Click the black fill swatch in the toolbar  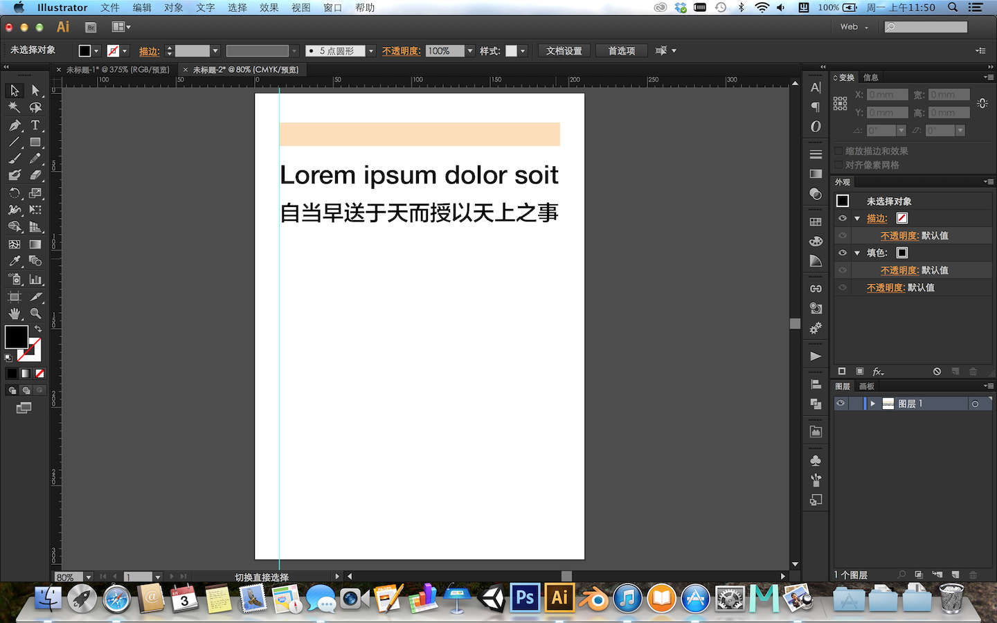[x=17, y=336]
